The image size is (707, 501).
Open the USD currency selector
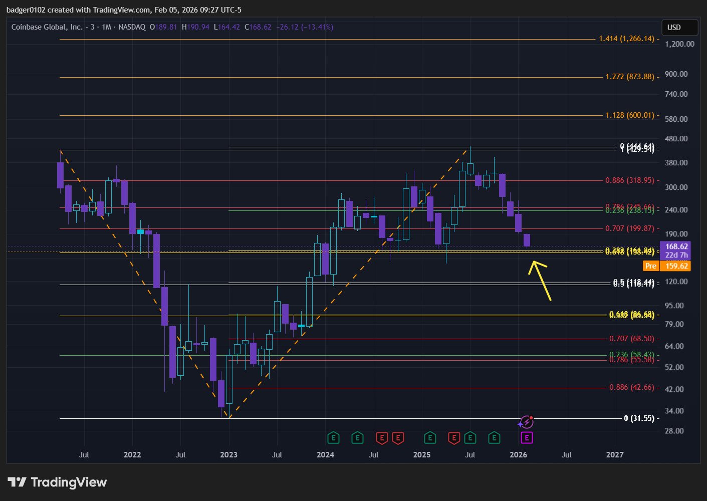tap(679, 27)
